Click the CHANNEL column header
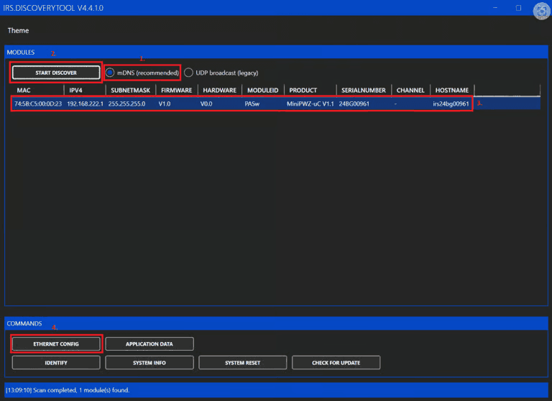Screen dimensions: 552x401 [x=410, y=90]
